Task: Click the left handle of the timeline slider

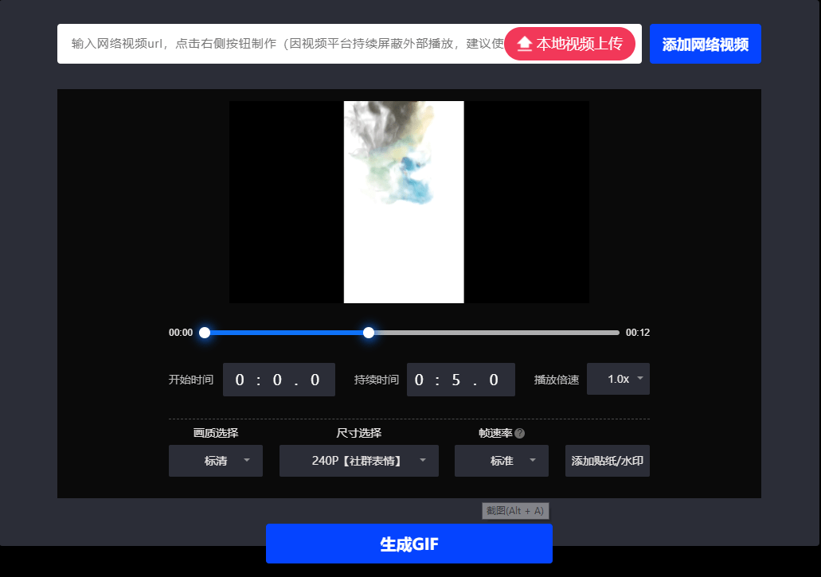Action: click(x=205, y=332)
